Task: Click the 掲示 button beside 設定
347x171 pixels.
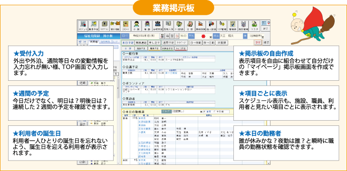Action: click(267, 43)
